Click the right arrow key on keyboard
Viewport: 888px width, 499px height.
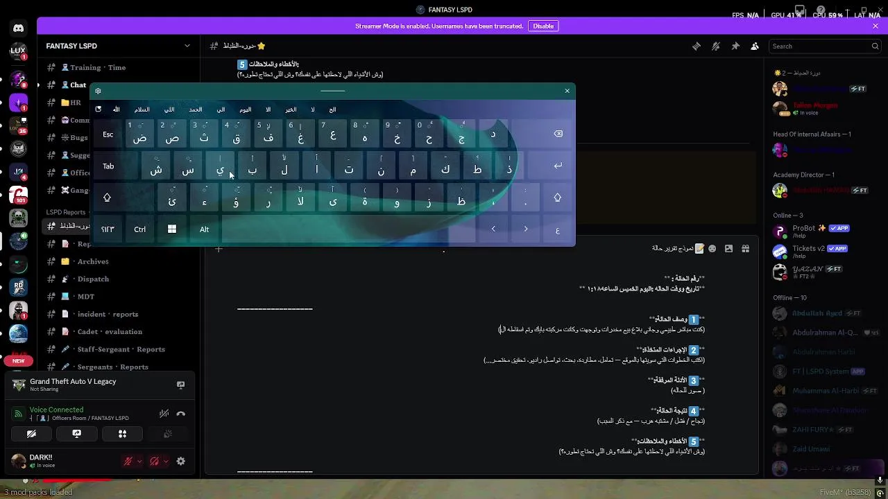(x=525, y=229)
